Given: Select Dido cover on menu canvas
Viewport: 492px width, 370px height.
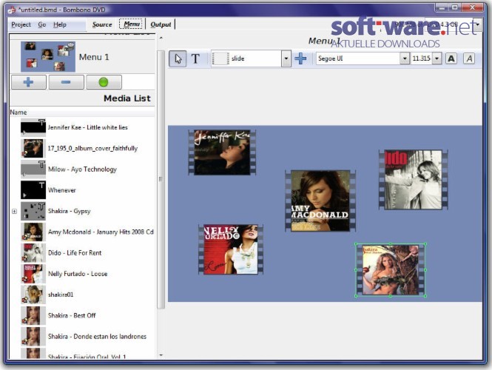Looking at the screenshot, I should (x=414, y=180).
